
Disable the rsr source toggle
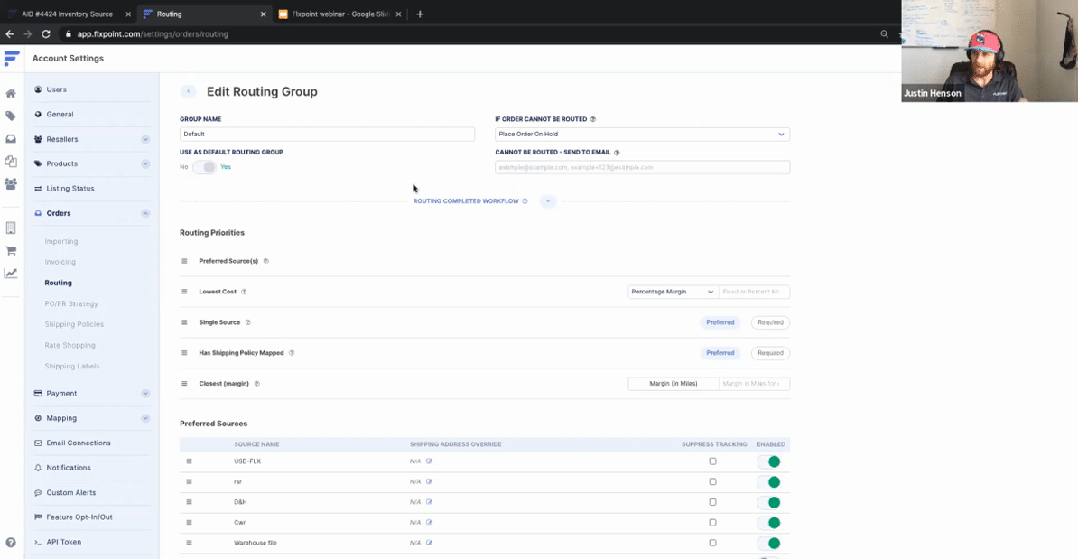coord(770,482)
